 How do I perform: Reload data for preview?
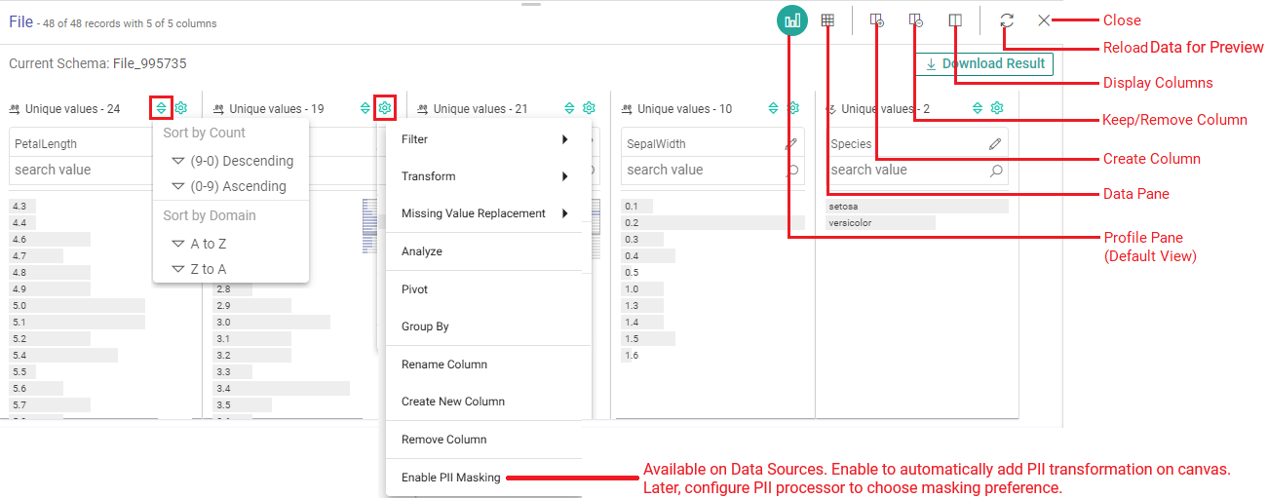pos(1007,20)
